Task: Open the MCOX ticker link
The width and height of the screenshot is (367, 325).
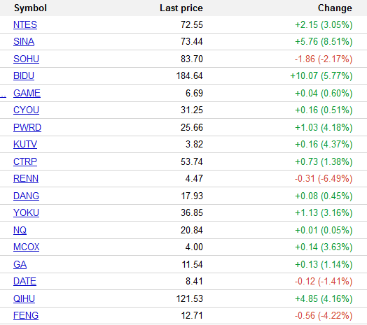Action: [26, 247]
